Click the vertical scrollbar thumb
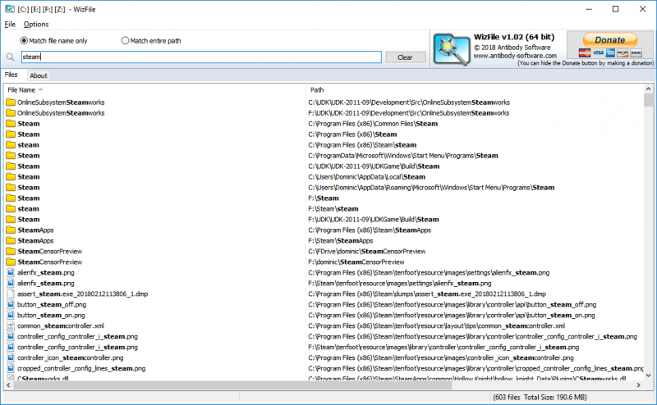This screenshot has width=657, height=405. pos(648,100)
